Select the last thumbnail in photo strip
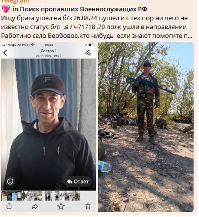199x217 pixels. [77, 196]
